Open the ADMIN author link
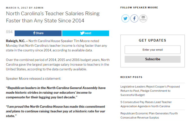 pyautogui.click(x=38, y=8)
